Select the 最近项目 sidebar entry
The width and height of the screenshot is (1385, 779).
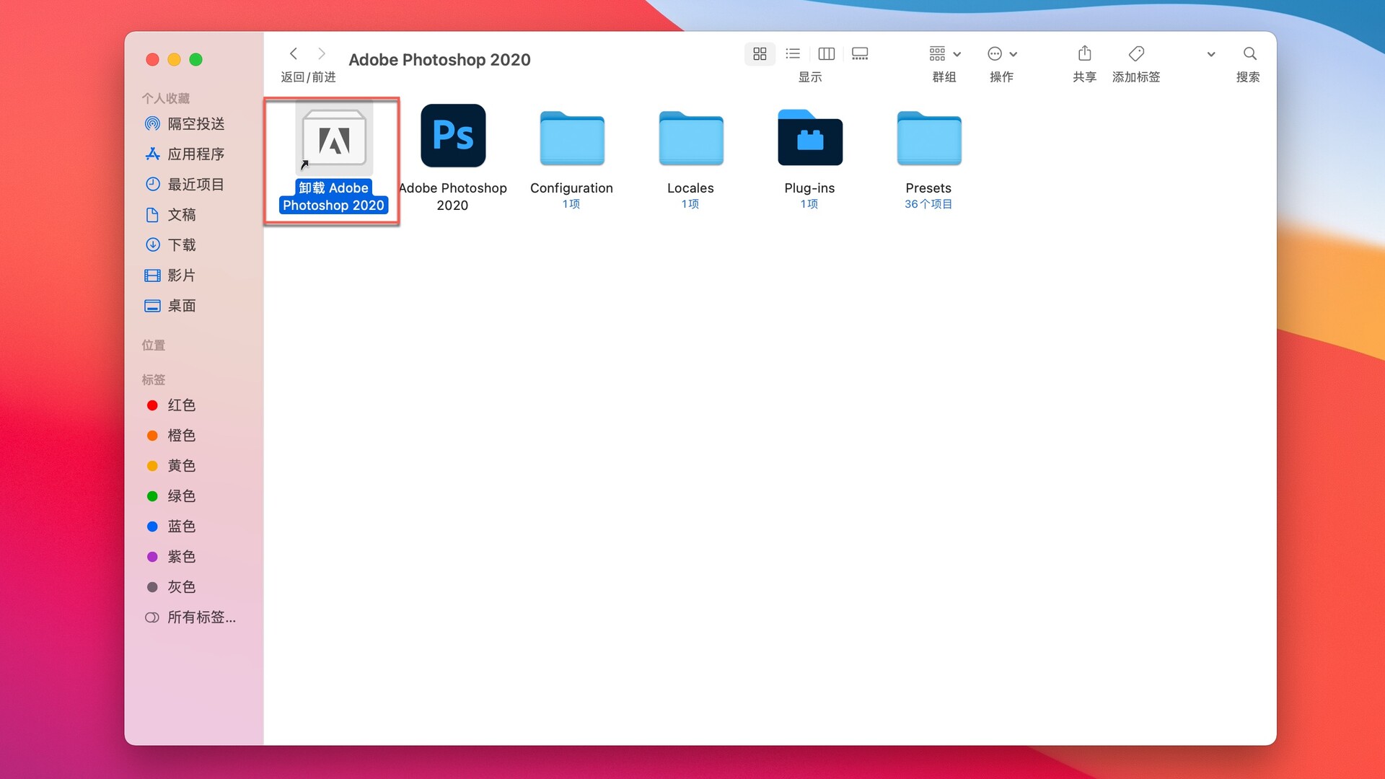(x=195, y=184)
